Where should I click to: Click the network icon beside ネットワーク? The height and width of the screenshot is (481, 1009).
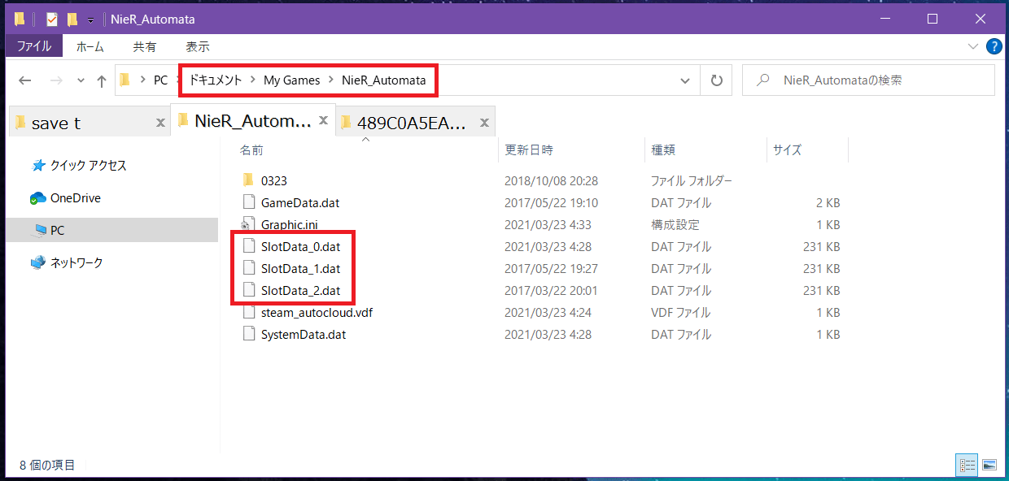[37, 263]
